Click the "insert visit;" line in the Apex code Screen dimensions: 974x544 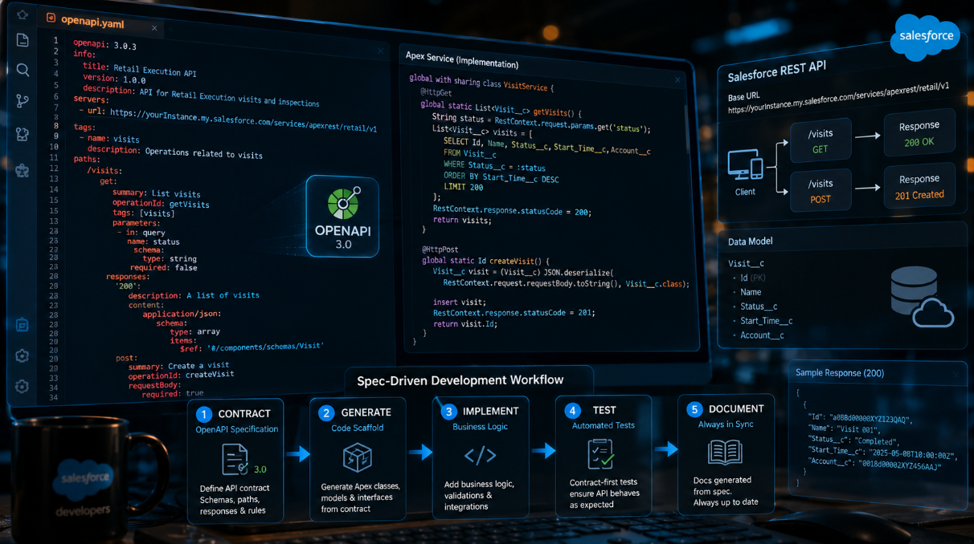pyautogui.click(x=459, y=302)
